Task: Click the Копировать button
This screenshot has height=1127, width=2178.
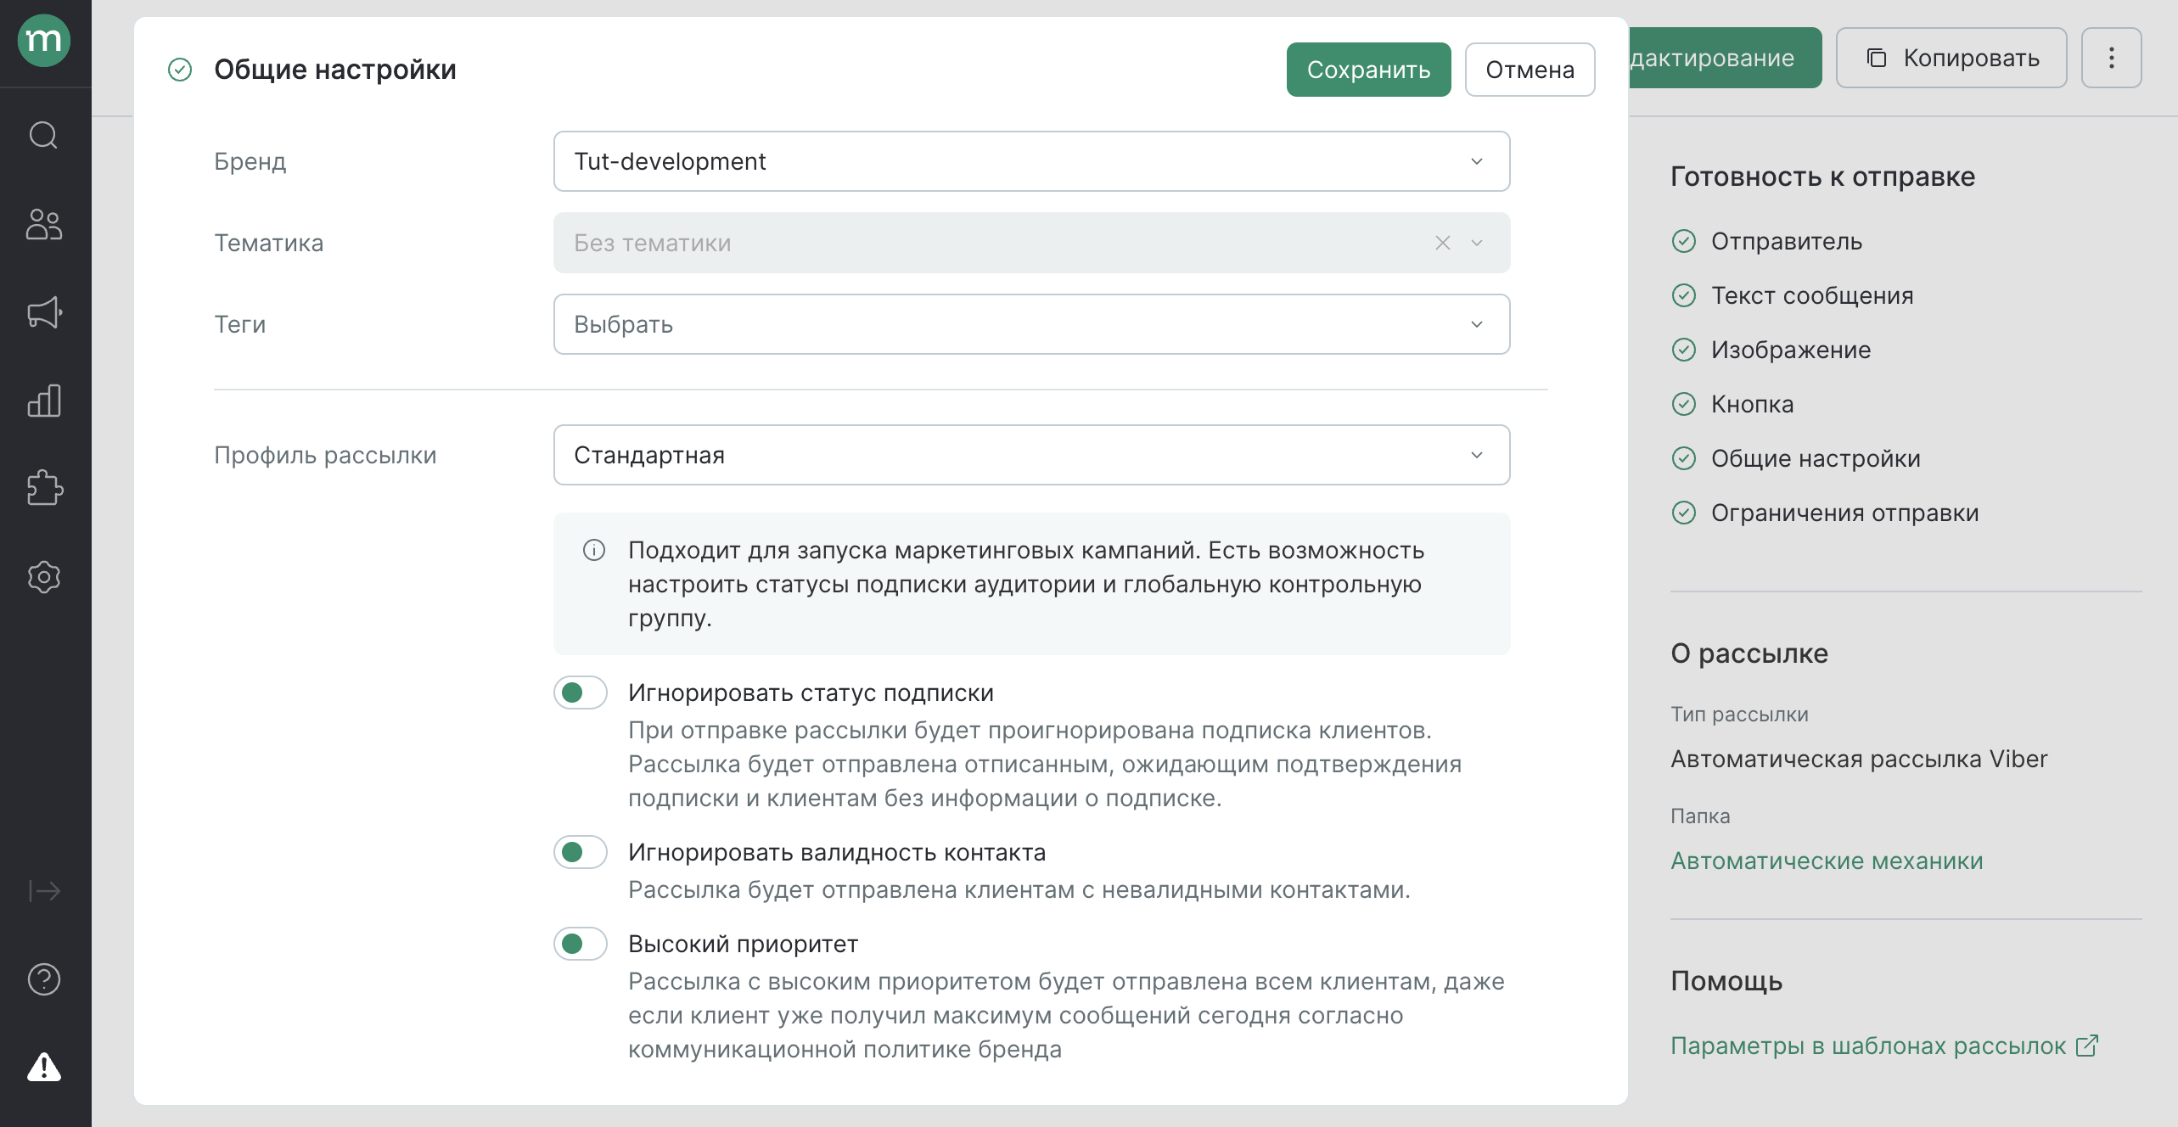Action: 1951,58
